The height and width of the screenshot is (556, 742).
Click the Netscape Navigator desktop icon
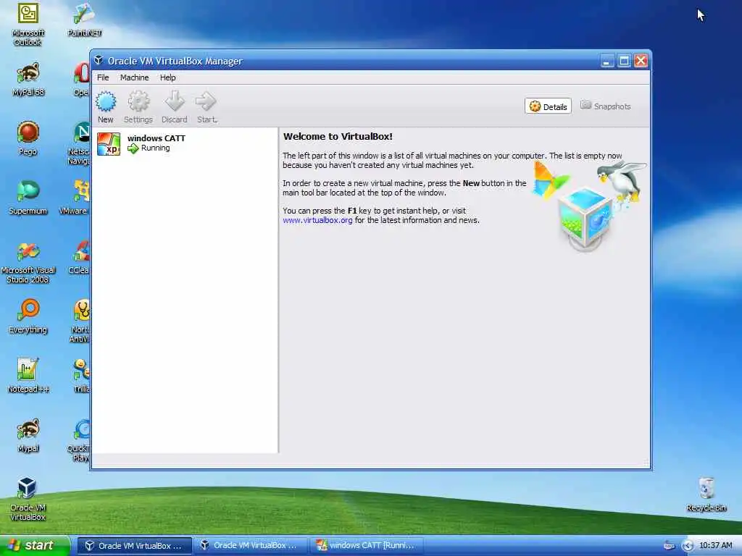82,132
